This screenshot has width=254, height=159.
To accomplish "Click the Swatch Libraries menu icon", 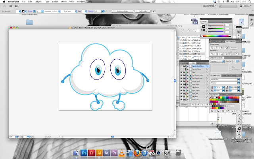I will click(212, 111).
